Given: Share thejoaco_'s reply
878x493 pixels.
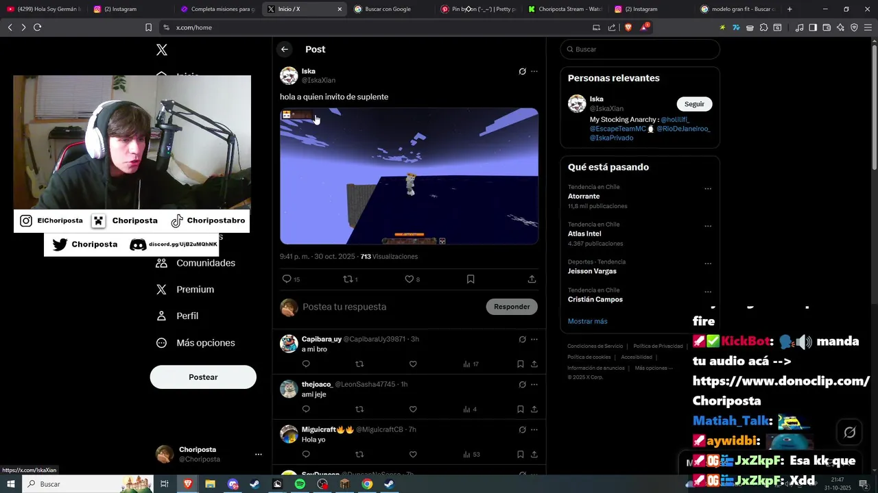Looking at the screenshot, I should tap(534, 409).
